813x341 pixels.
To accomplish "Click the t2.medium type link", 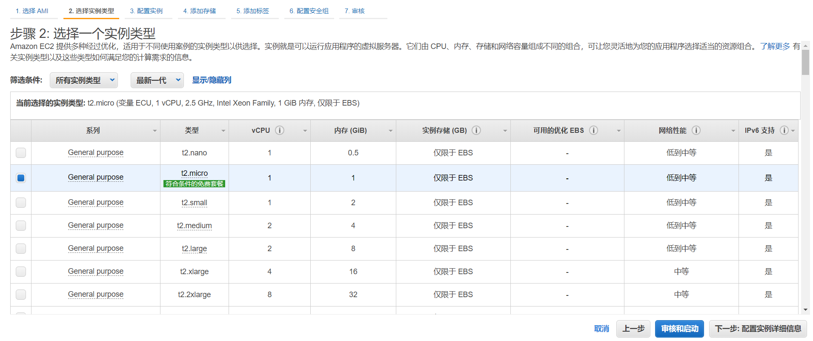I will coord(195,226).
